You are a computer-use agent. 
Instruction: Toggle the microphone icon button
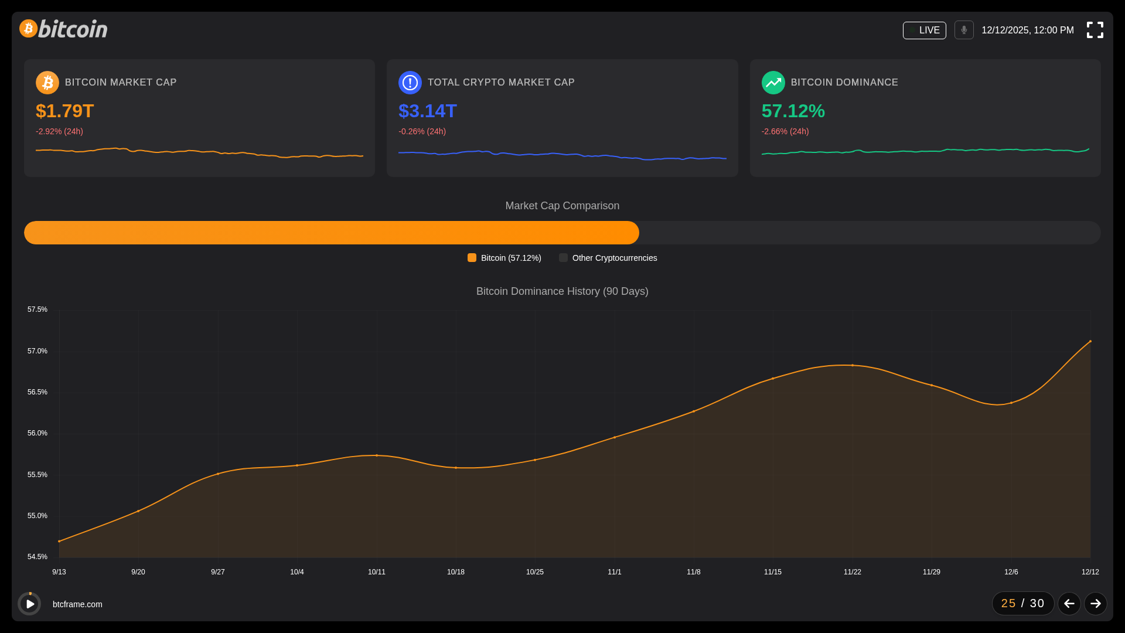click(964, 30)
